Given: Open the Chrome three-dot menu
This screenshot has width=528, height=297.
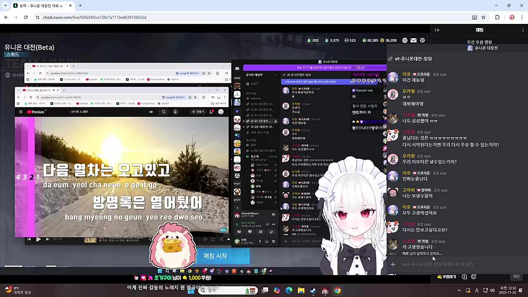Looking at the screenshot, I should click(522, 17).
